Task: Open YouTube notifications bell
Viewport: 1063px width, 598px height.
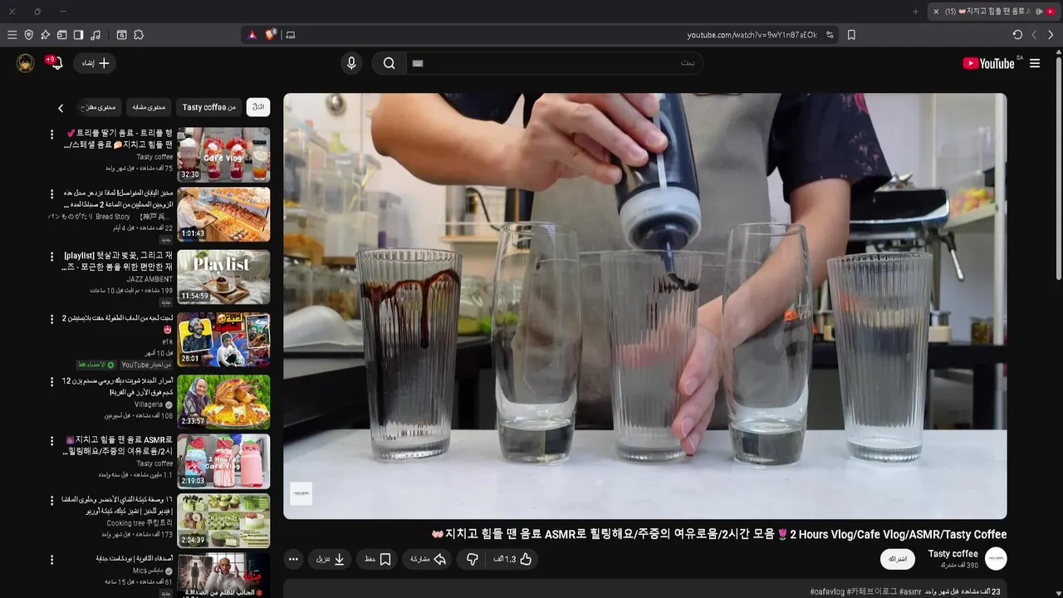Action: (55, 63)
